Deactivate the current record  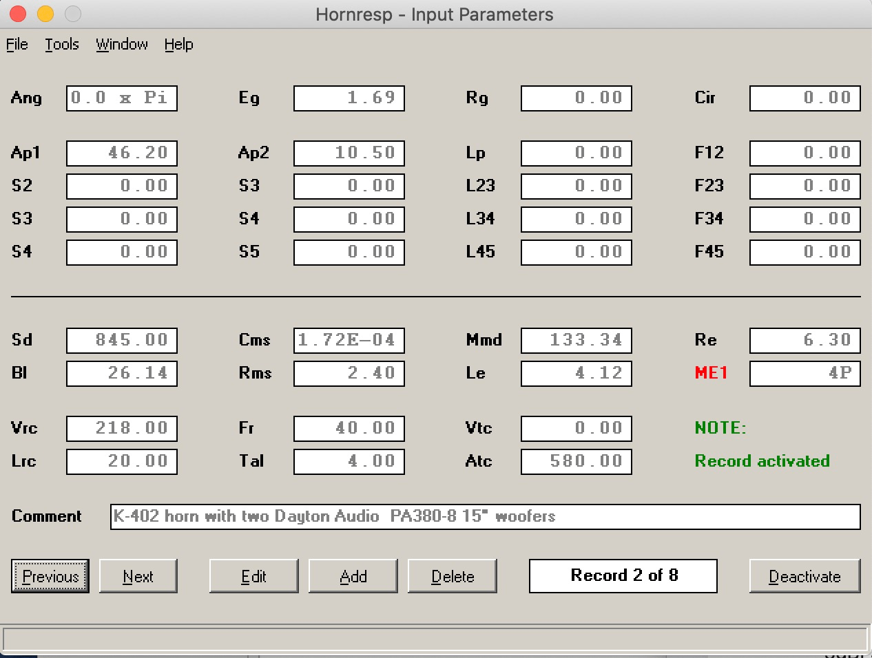[x=805, y=576]
